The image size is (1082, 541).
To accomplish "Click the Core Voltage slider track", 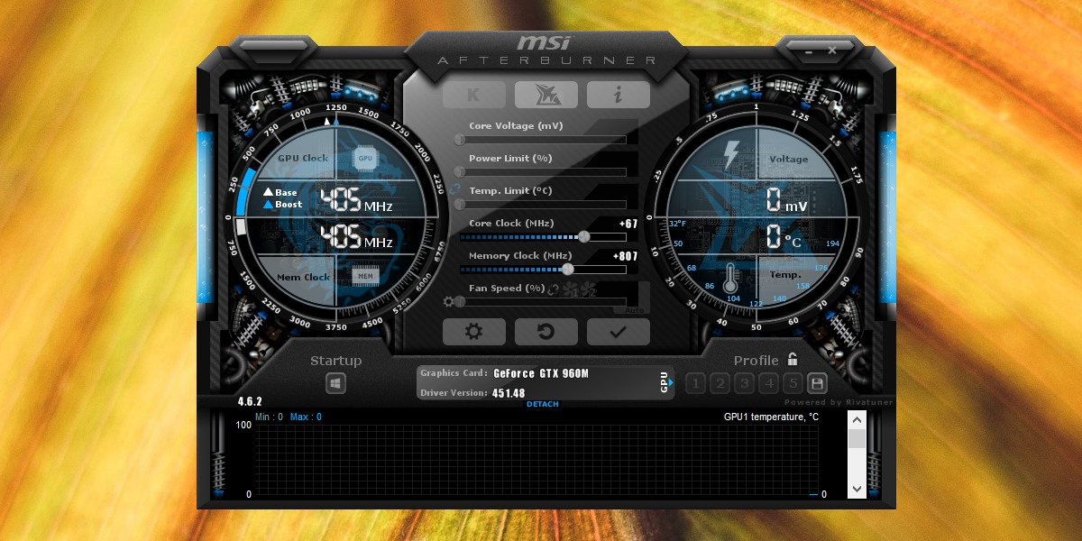I will (x=543, y=140).
